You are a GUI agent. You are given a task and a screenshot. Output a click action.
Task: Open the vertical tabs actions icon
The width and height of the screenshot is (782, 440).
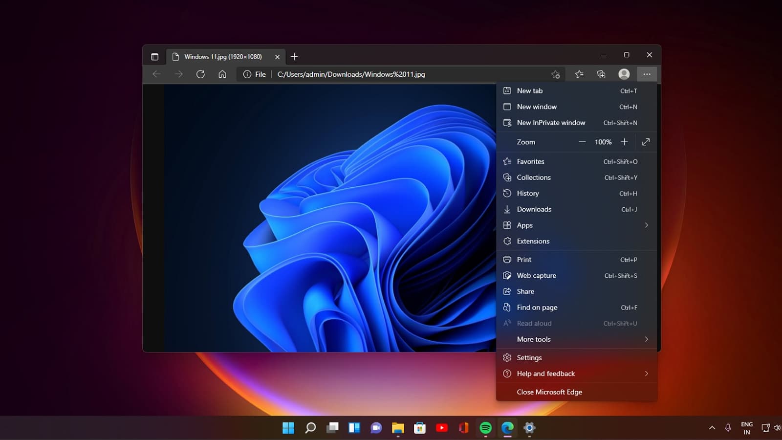(154, 57)
